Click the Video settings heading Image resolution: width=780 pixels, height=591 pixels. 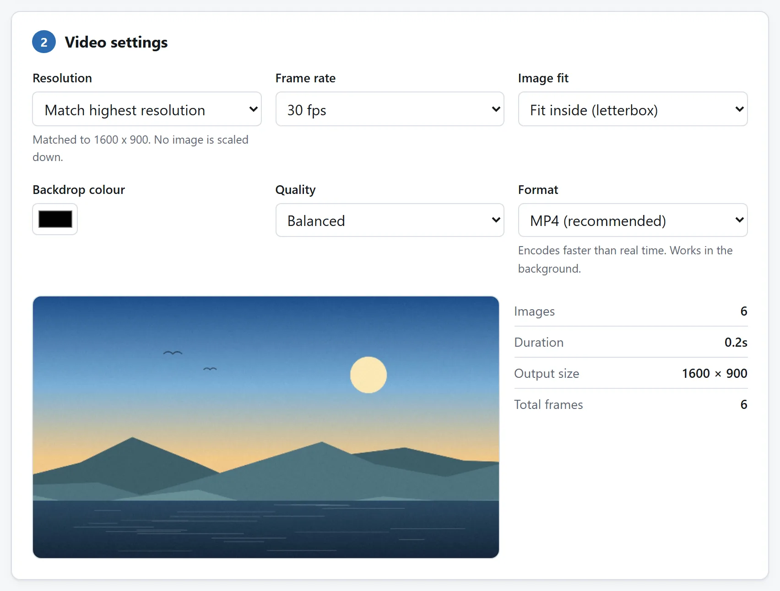coord(116,42)
